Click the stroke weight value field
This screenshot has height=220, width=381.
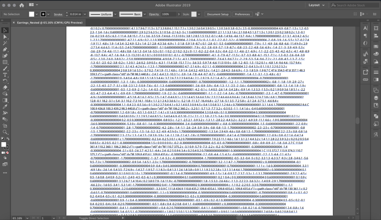76,15
